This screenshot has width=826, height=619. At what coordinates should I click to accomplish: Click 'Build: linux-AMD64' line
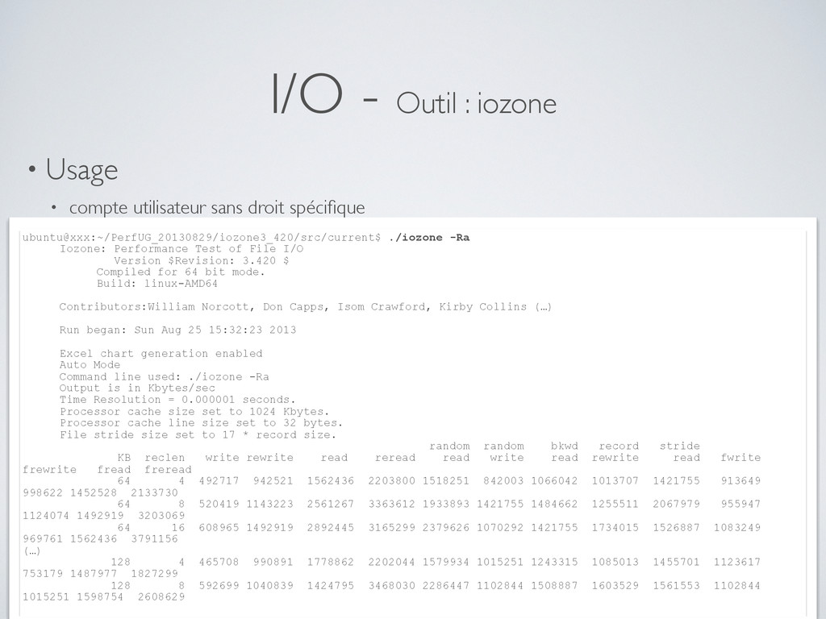[157, 284]
